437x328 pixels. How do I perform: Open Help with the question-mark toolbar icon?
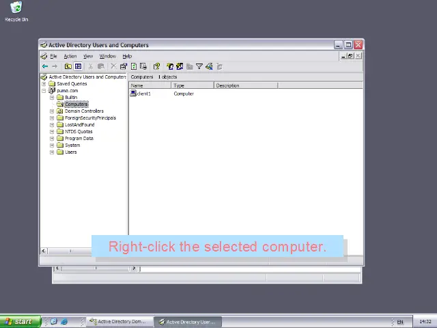(x=156, y=66)
